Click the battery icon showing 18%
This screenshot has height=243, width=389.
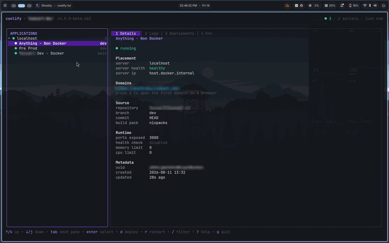pyautogui.click(x=350, y=6)
